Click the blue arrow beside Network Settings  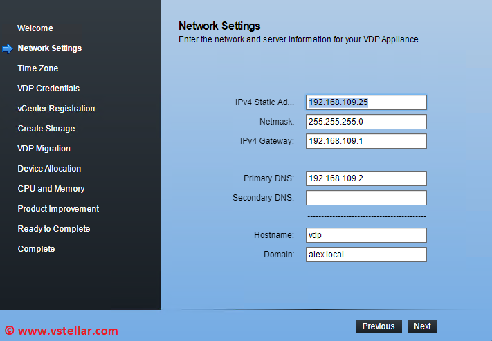[x=8, y=48]
